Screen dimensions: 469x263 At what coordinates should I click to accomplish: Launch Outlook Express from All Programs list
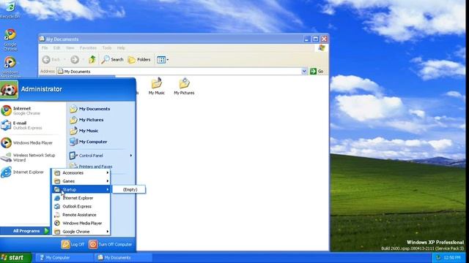pos(81,206)
